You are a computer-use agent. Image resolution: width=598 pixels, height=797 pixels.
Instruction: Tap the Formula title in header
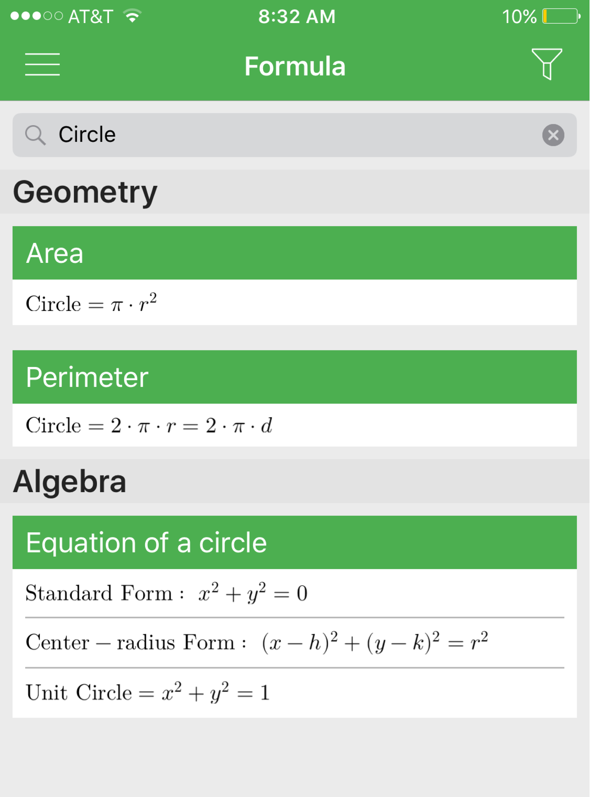[295, 66]
